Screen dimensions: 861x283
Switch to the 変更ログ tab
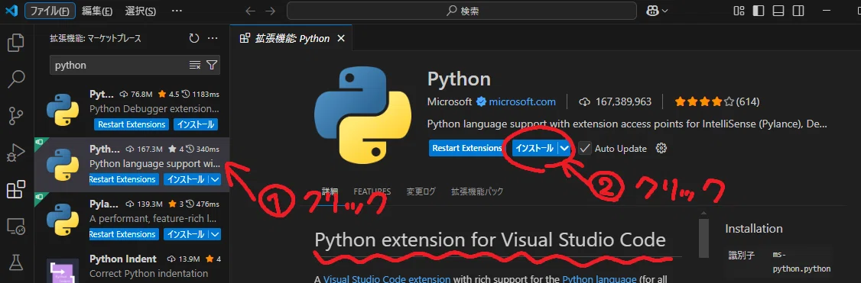coord(421,191)
